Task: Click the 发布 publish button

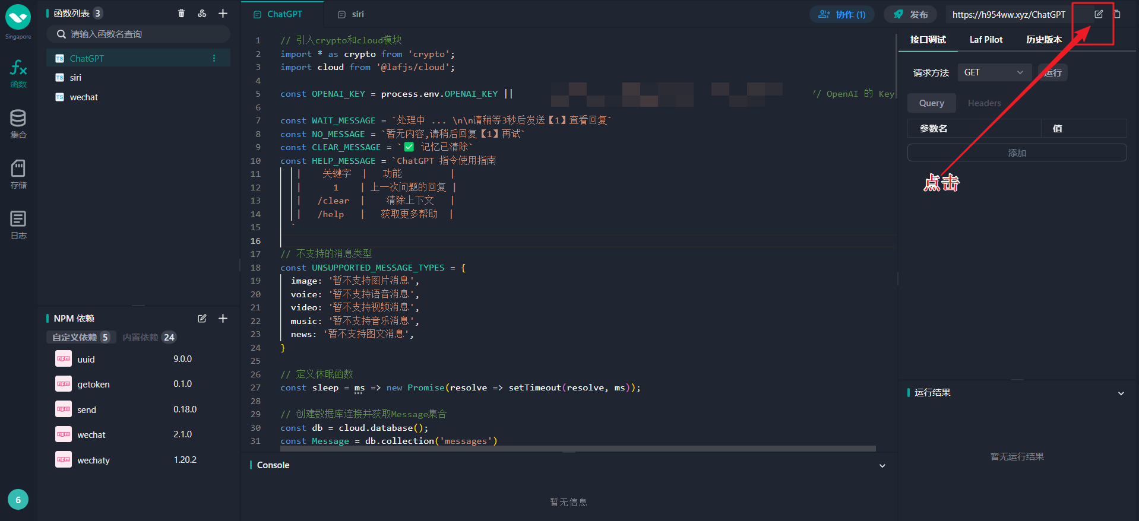Action: [x=910, y=14]
